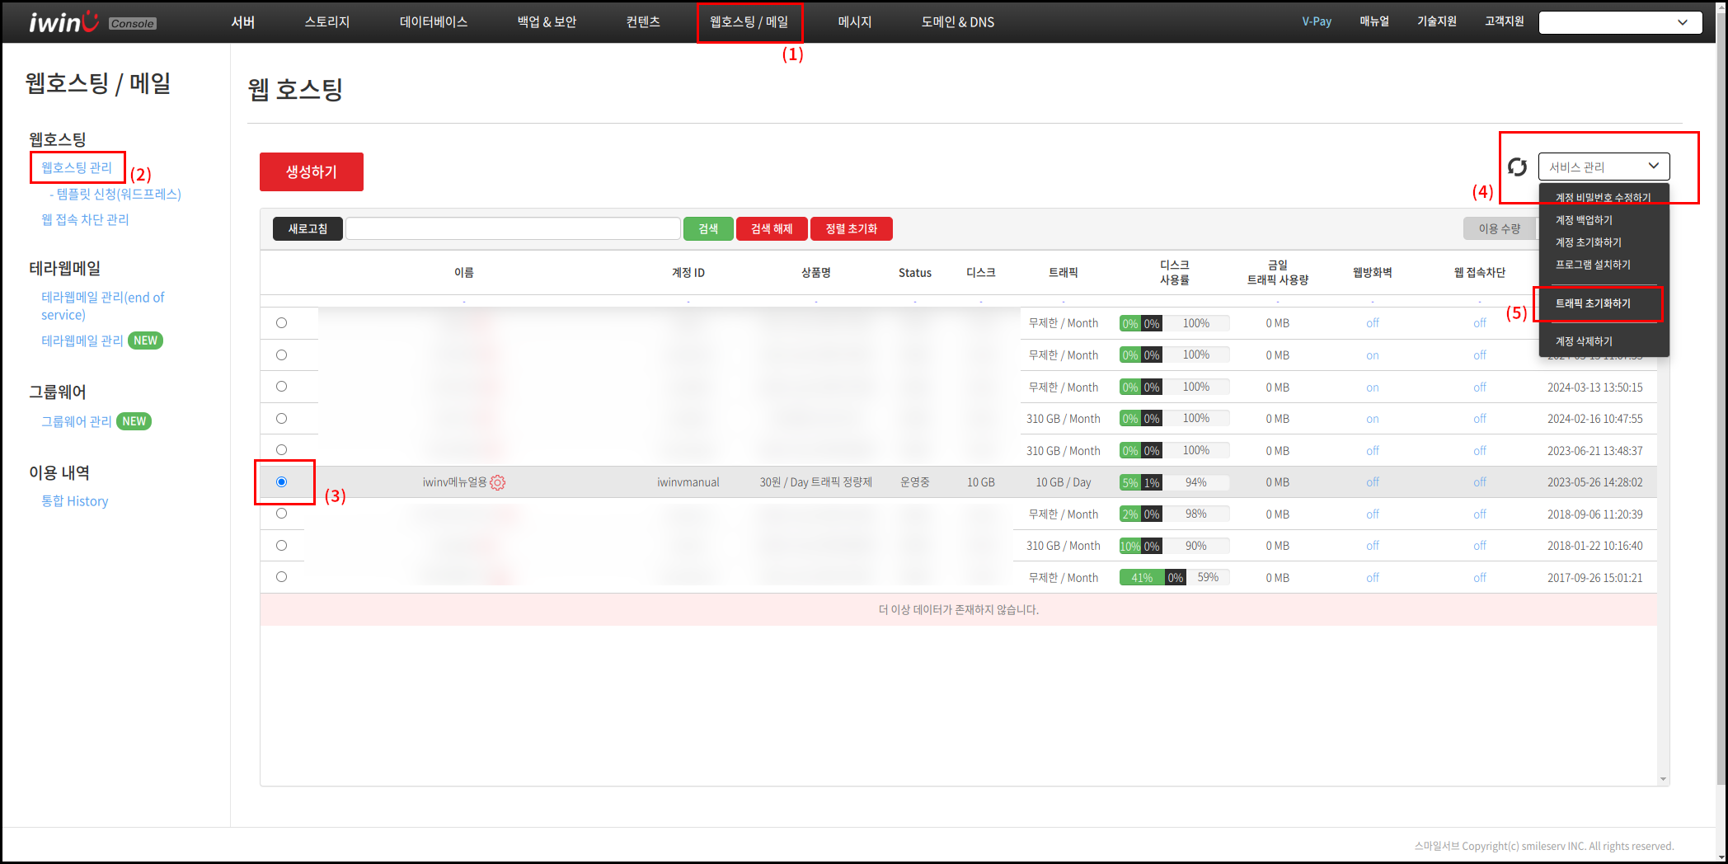Screen dimensions: 1728x864
Task: Choose 계정 백업하기 from the menu
Action: (1584, 220)
